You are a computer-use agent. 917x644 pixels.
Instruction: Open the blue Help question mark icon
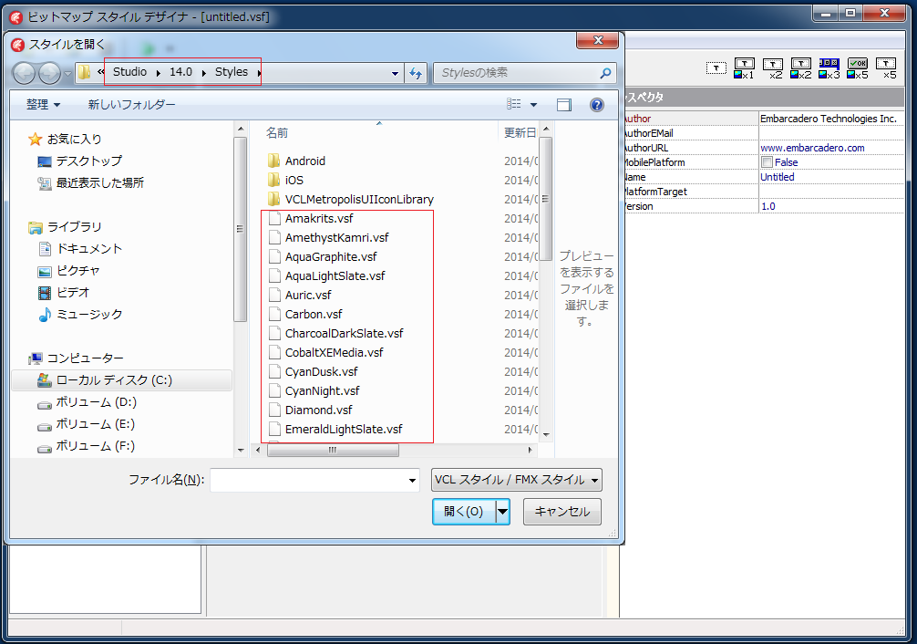(x=596, y=105)
